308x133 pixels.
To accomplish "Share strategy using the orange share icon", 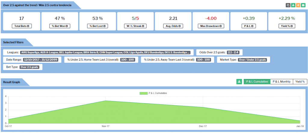I will point(298,5).
